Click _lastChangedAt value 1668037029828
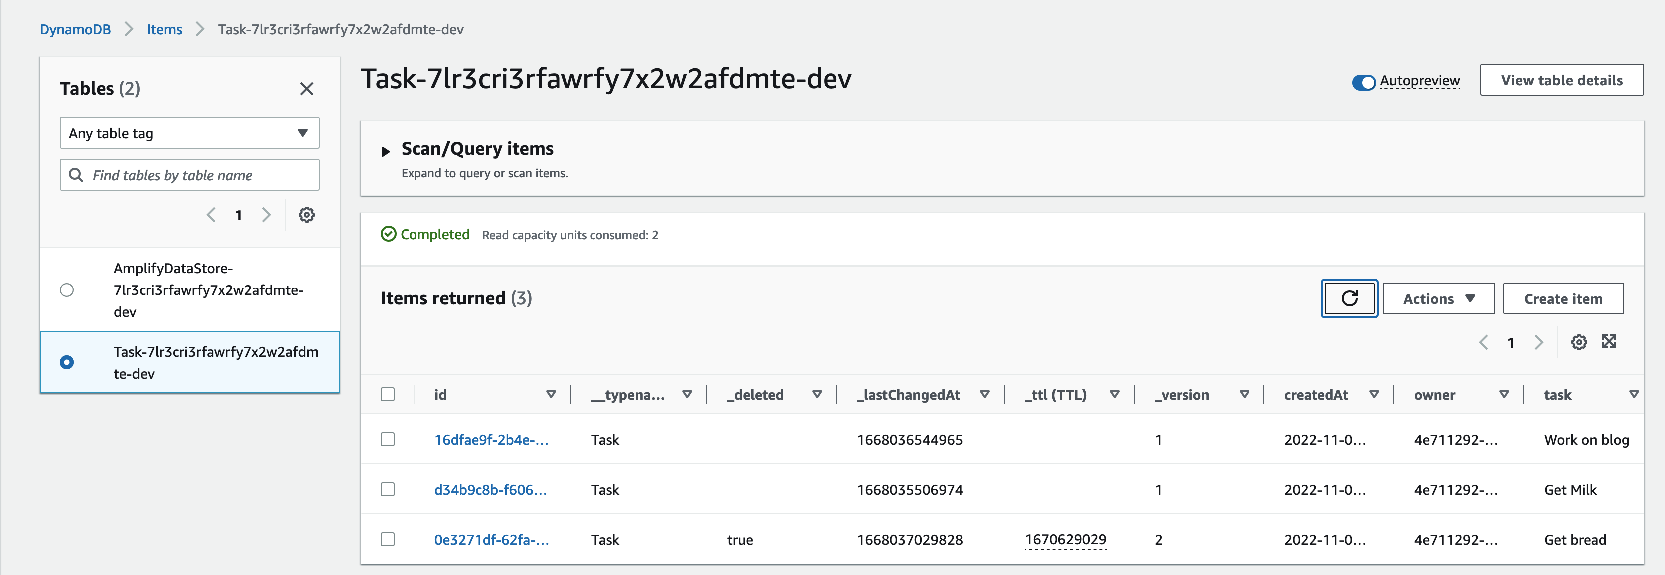The width and height of the screenshot is (1665, 575). tap(910, 539)
